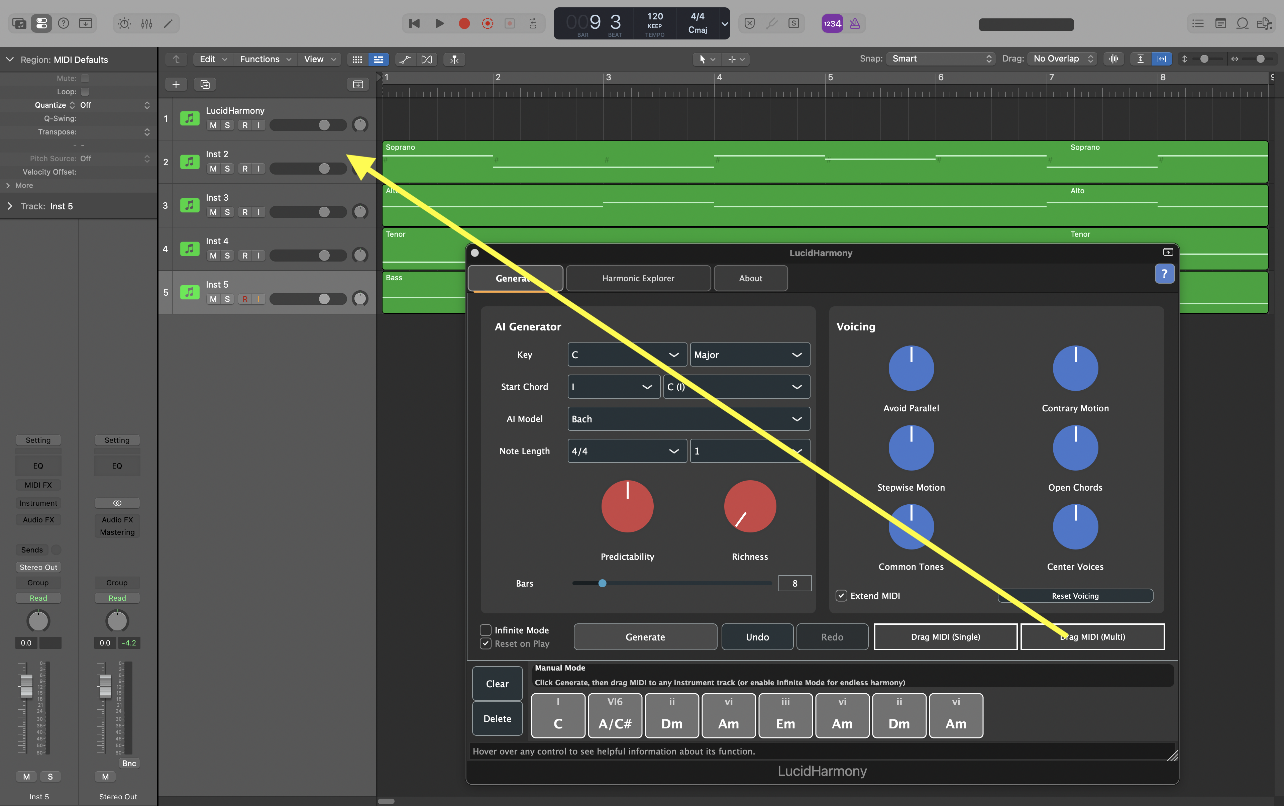The width and height of the screenshot is (1284, 806).
Task: Toggle input monitoring on Inst 4 track
Action: pos(258,256)
